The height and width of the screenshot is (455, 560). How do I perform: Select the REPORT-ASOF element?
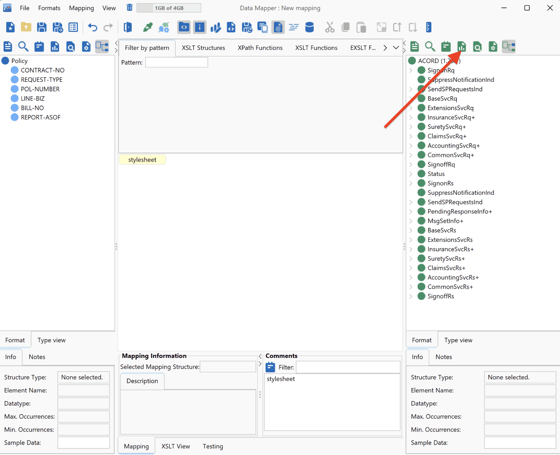tap(41, 117)
